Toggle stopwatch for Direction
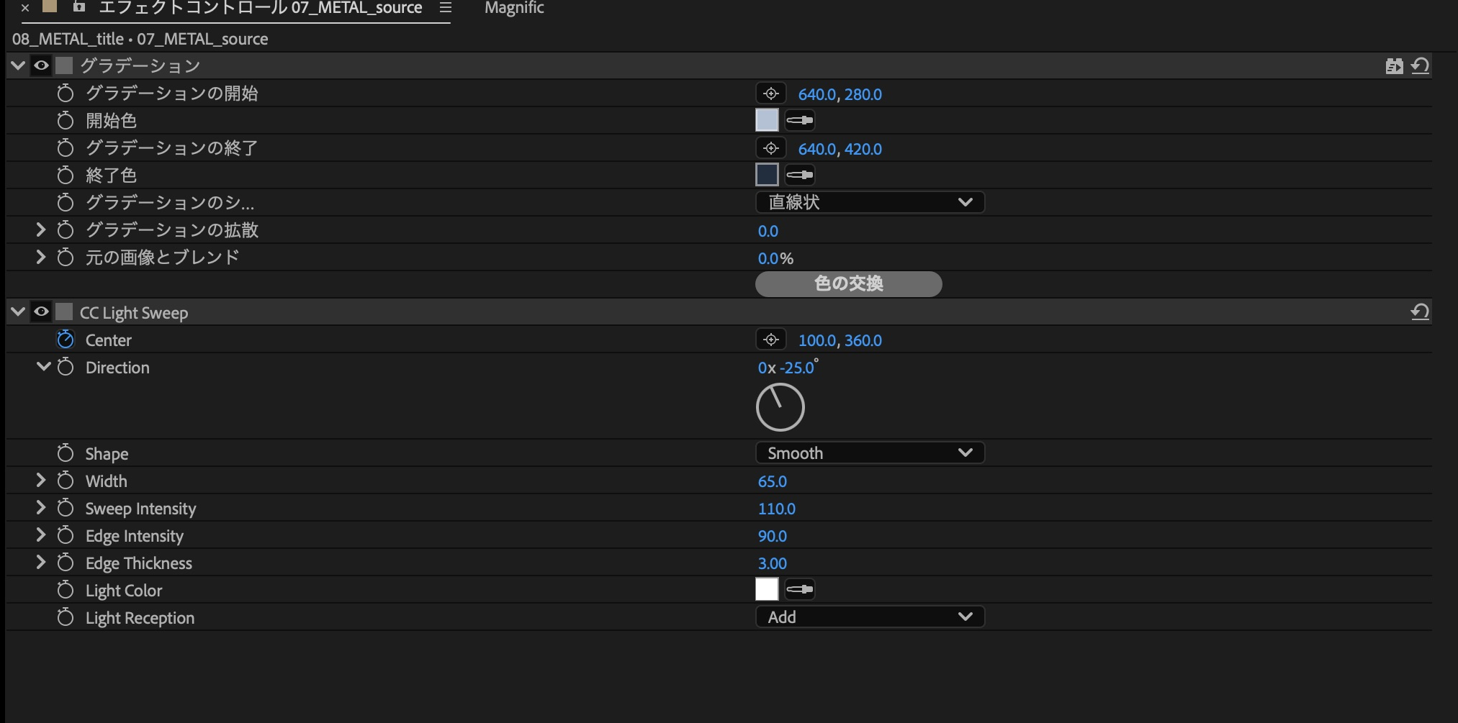The width and height of the screenshot is (1458, 723). pyautogui.click(x=66, y=367)
